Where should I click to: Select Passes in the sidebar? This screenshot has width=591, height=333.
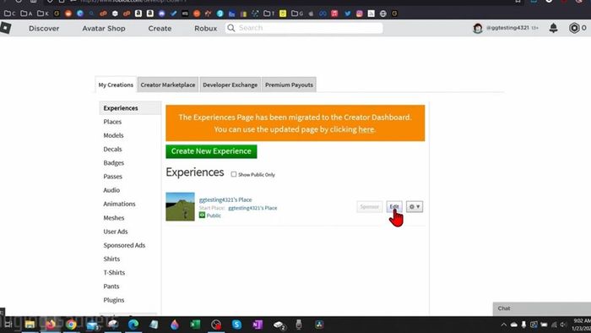click(x=112, y=177)
